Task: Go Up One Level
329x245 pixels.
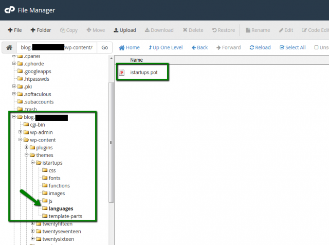Action: (166, 47)
